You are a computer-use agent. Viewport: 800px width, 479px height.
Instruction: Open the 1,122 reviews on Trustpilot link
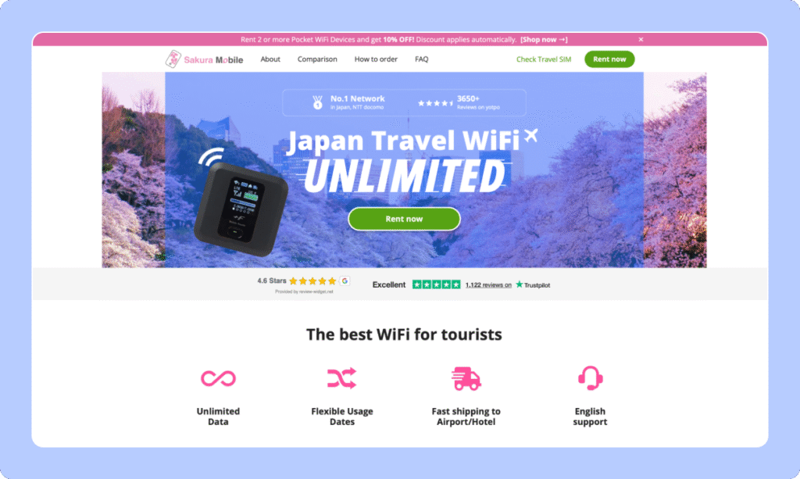tap(488, 284)
